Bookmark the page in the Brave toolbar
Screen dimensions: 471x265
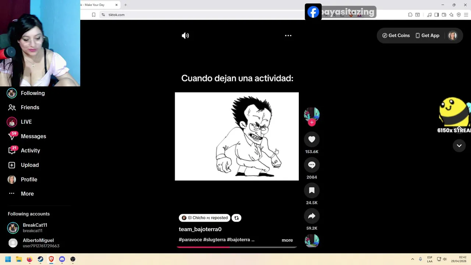pyautogui.click(x=93, y=15)
